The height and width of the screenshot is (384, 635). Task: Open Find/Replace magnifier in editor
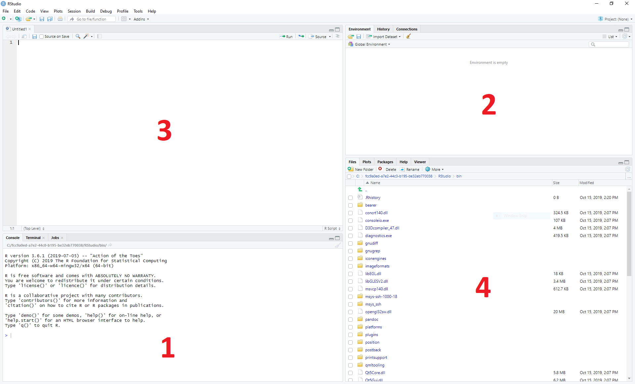click(x=78, y=36)
